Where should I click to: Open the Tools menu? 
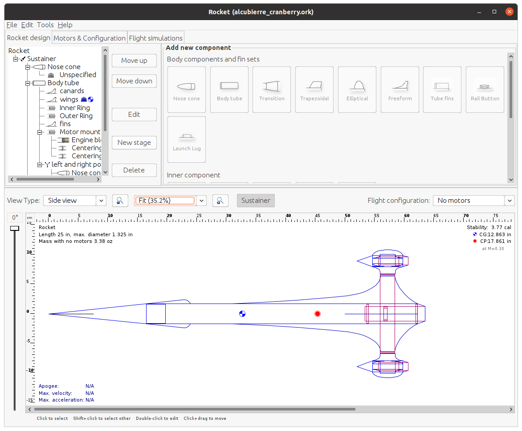[45, 25]
